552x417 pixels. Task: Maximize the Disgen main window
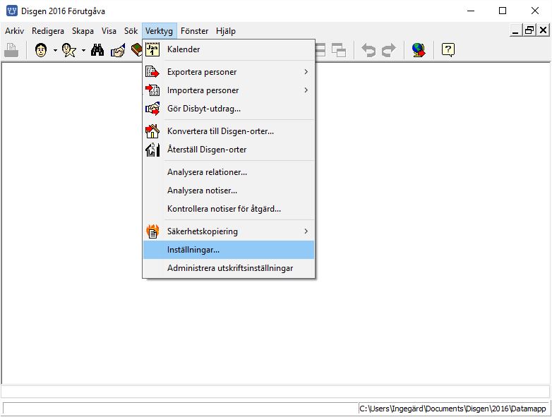click(503, 11)
